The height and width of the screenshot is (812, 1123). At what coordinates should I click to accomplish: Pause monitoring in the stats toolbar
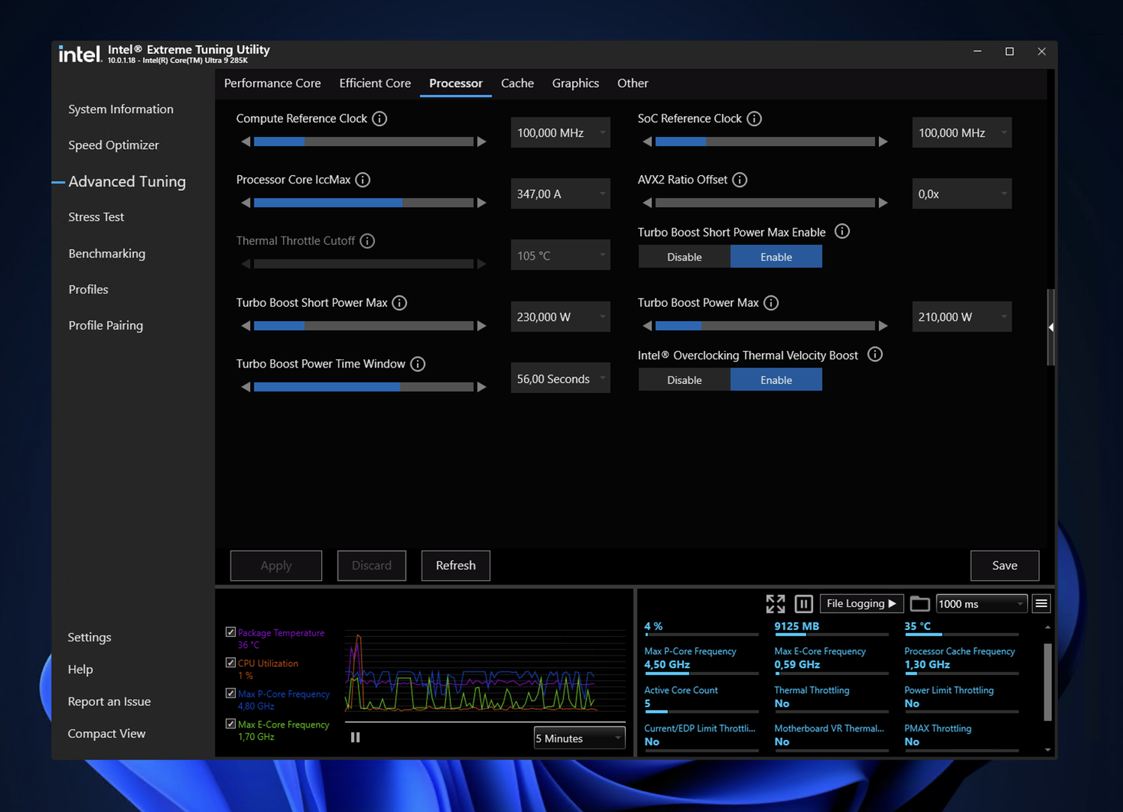pyautogui.click(x=803, y=604)
